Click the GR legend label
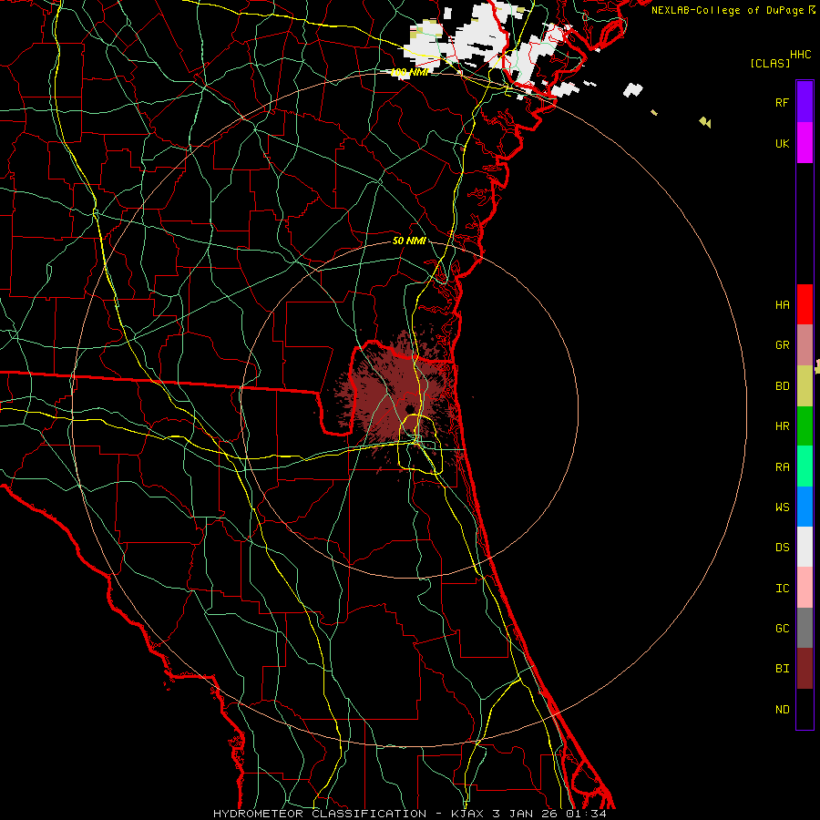This screenshot has width=820, height=820. pyautogui.click(x=782, y=345)
